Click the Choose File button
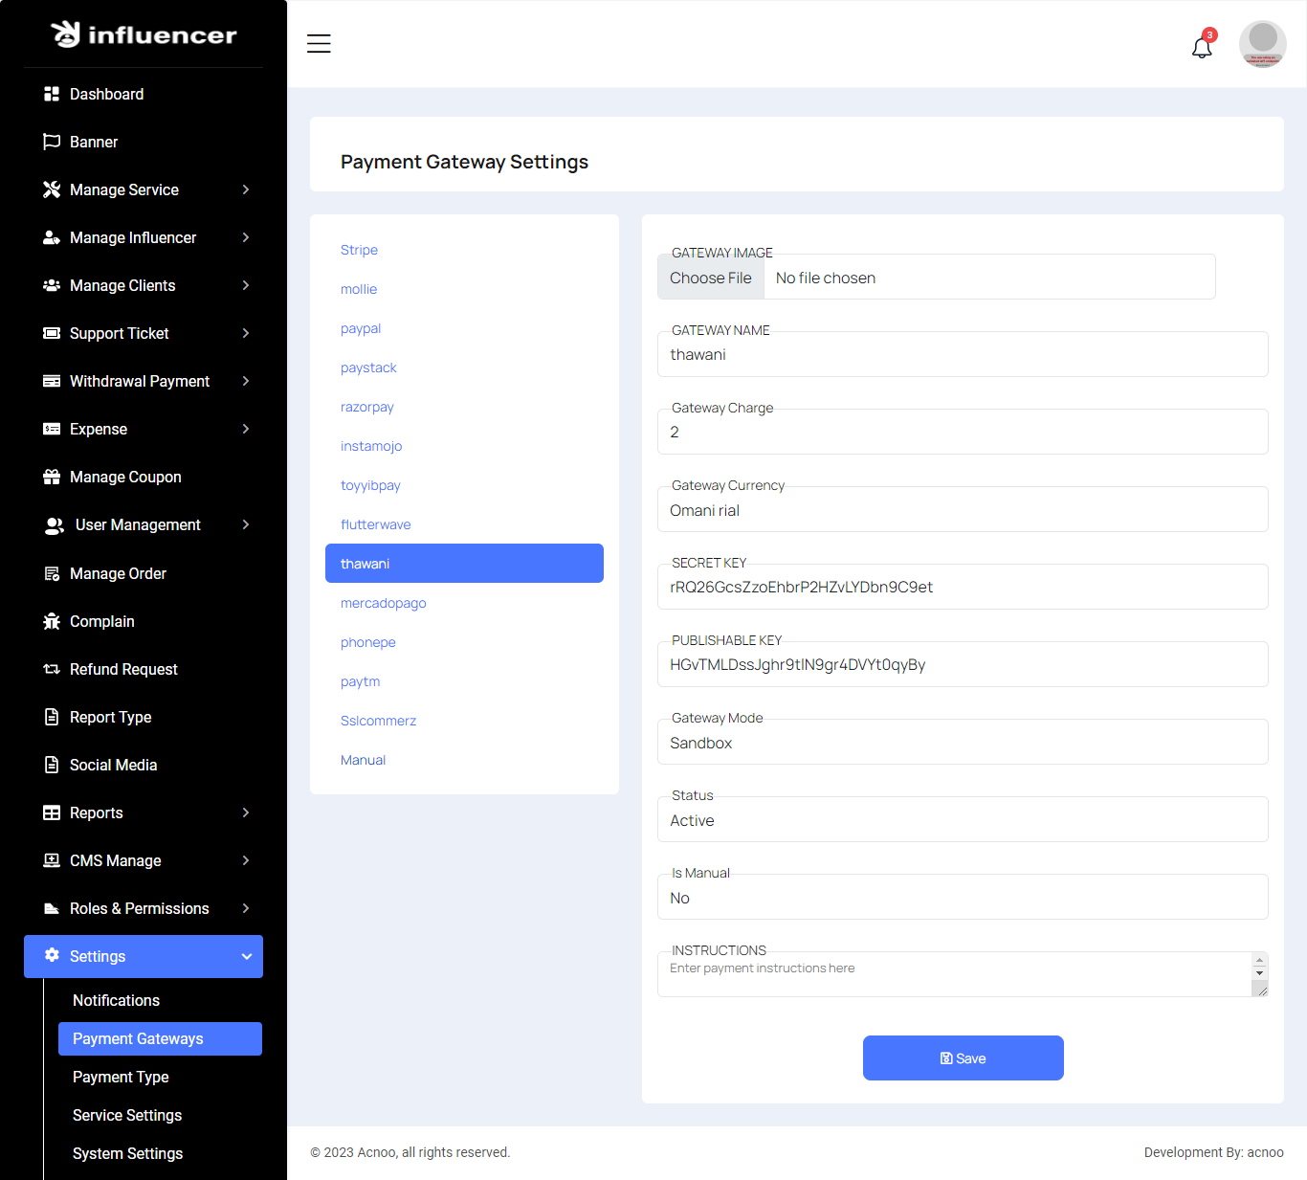The image size is (1307, 1180). pos(711,278)
